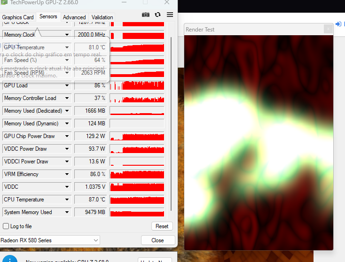Switch to the Graphics Card tab
Screen dimensions: 345x262
click(x=18, y=17)
